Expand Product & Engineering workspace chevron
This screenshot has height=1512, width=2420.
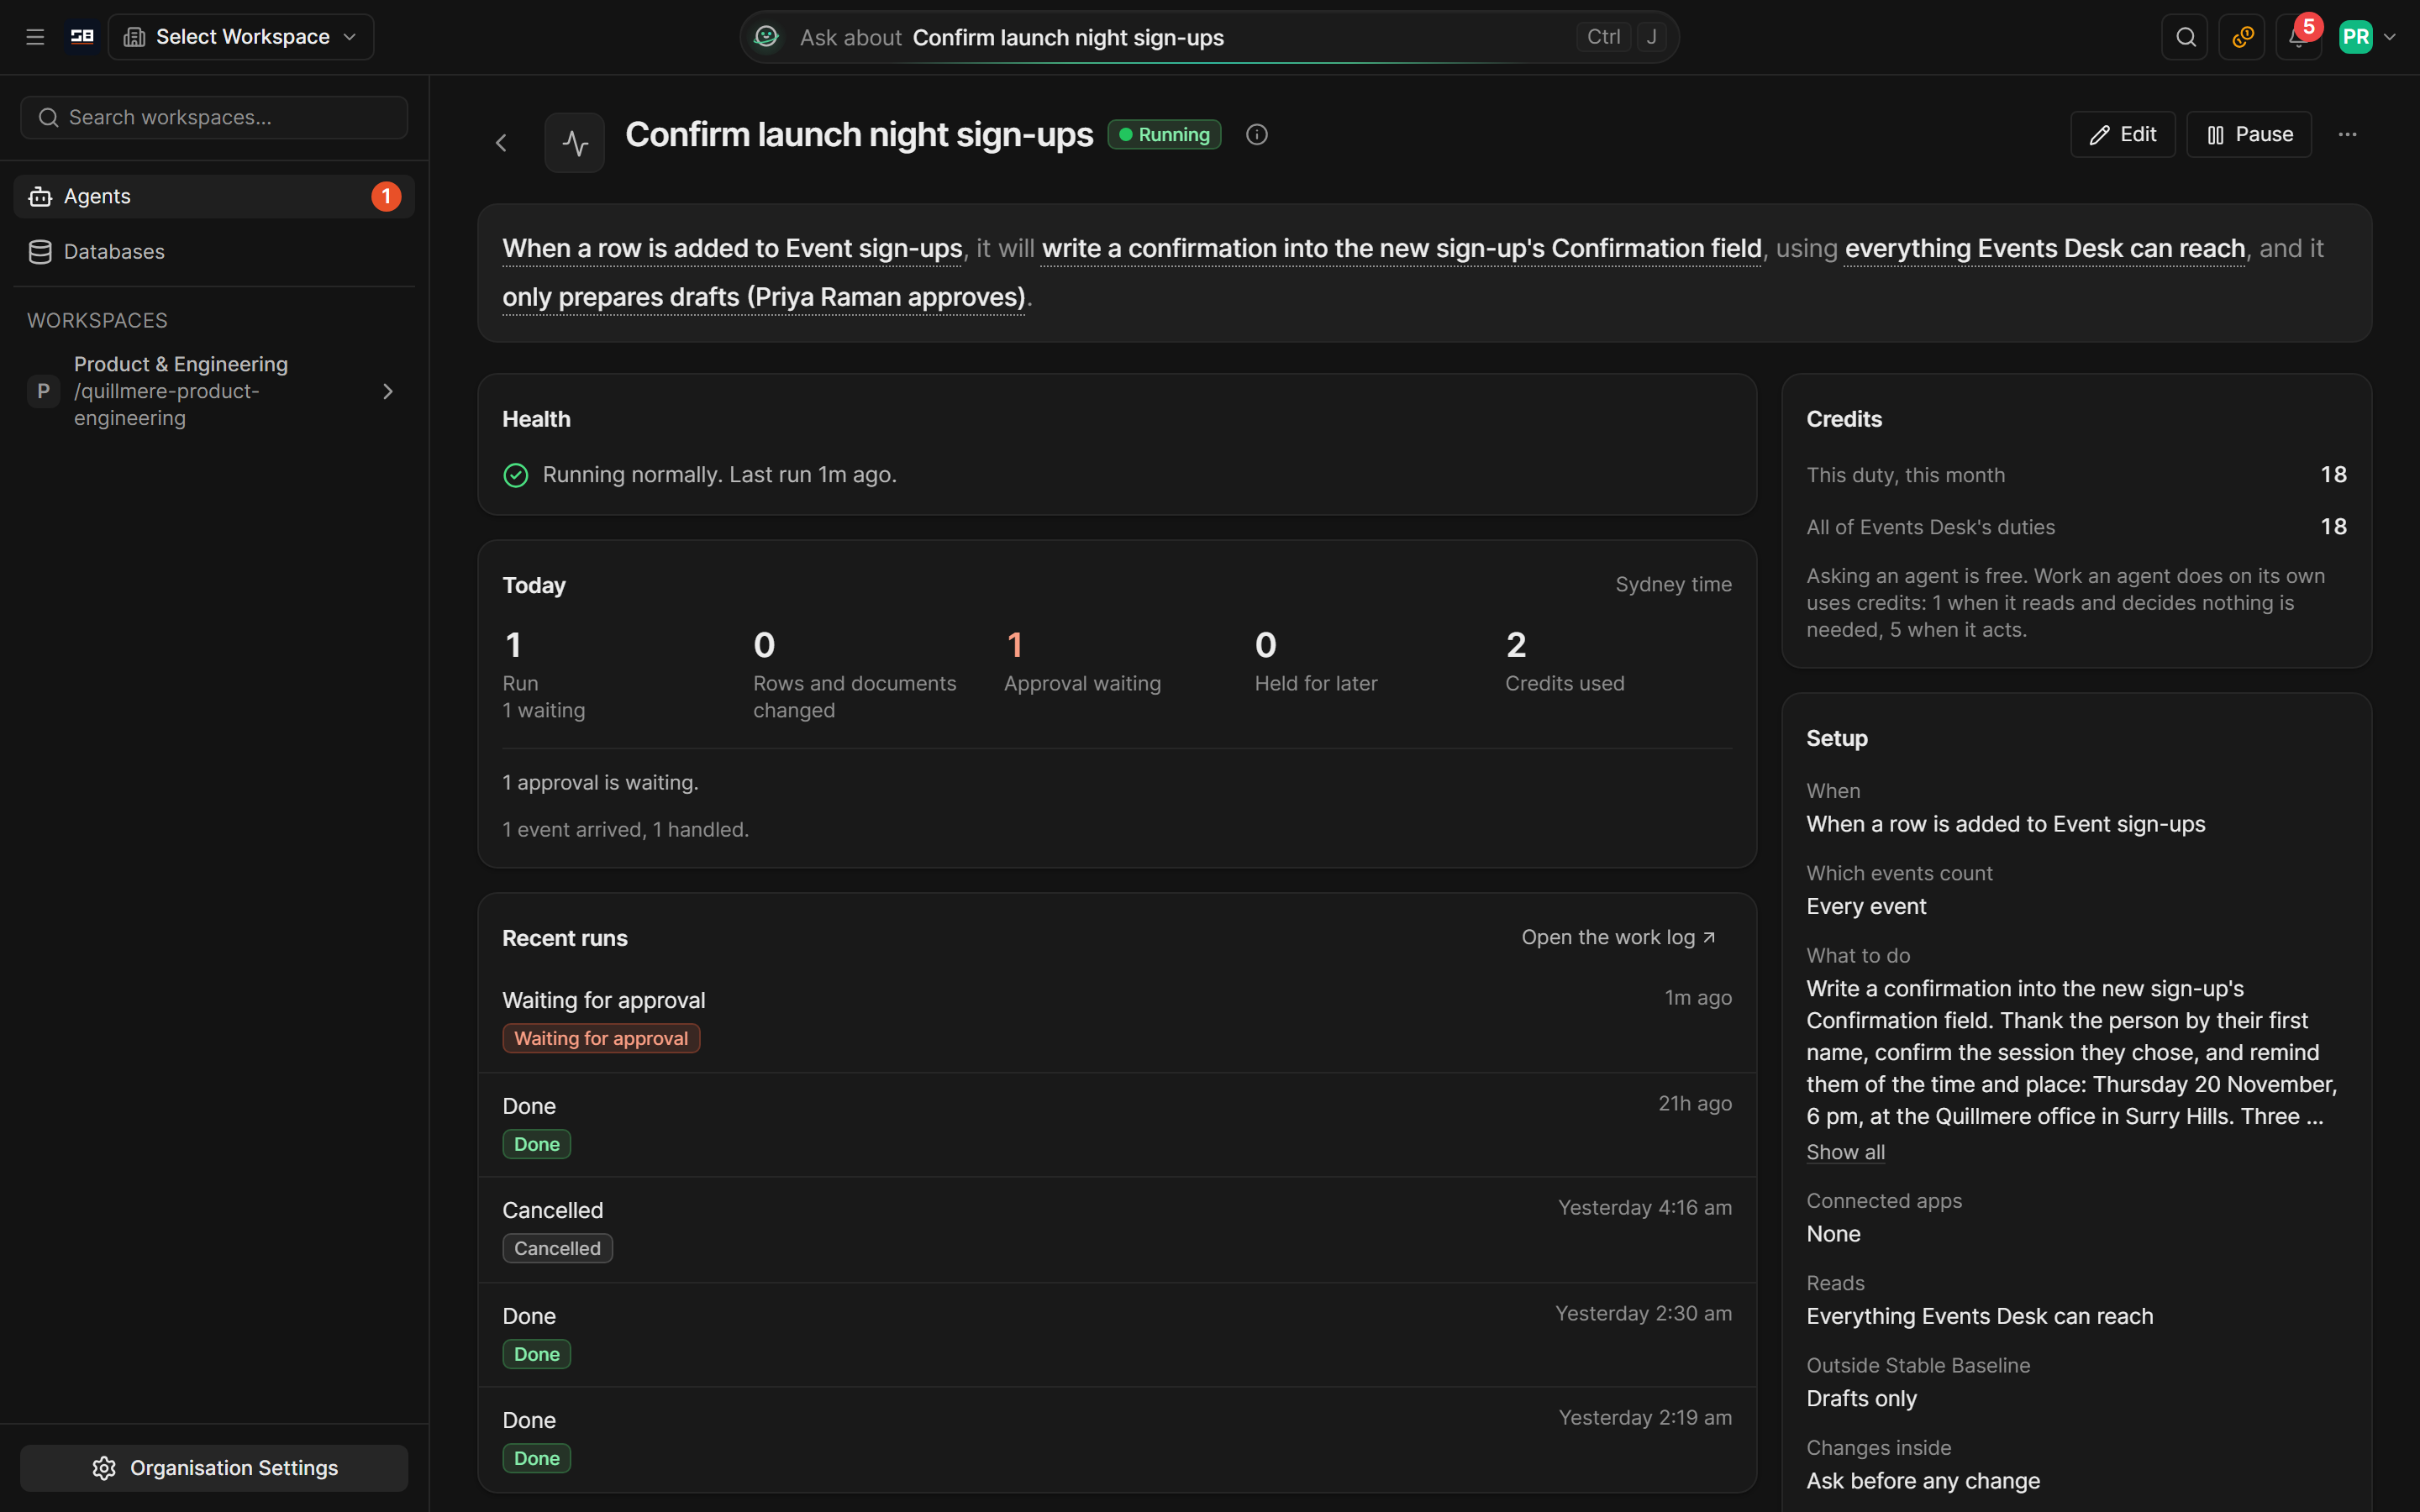(388, 391)
